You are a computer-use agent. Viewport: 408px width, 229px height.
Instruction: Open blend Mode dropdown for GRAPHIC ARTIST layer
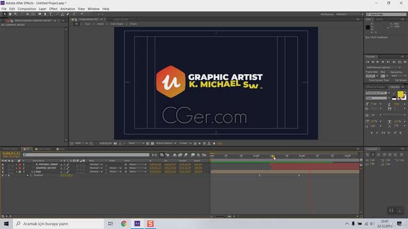pos(96,168)
